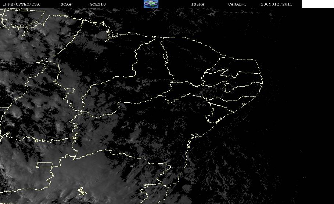
Task: Click the CANAL-5 channel label
Action: pos(237,4)
